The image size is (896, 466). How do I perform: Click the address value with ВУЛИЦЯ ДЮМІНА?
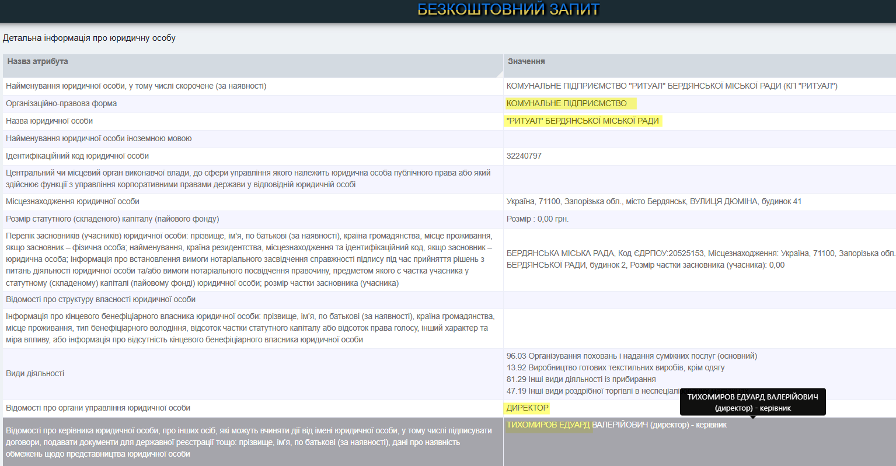(654, 202)
